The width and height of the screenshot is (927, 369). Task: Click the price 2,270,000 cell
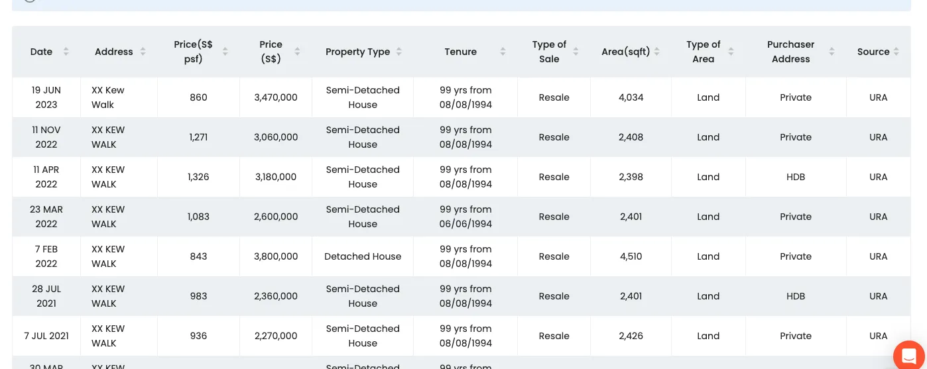point(276,336)
